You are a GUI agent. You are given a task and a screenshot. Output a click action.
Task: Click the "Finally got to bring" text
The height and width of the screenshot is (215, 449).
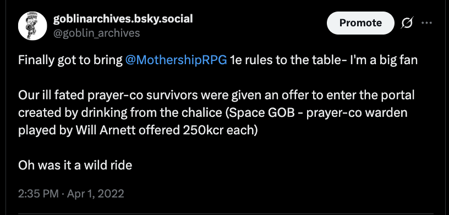point(70,60)
